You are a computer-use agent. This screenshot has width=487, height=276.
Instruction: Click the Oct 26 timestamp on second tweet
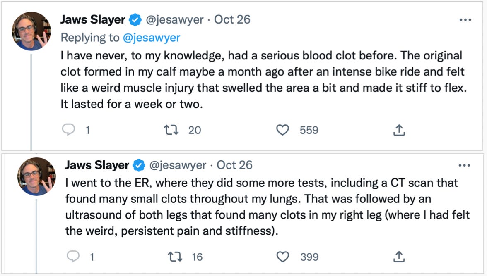[234, 165]
